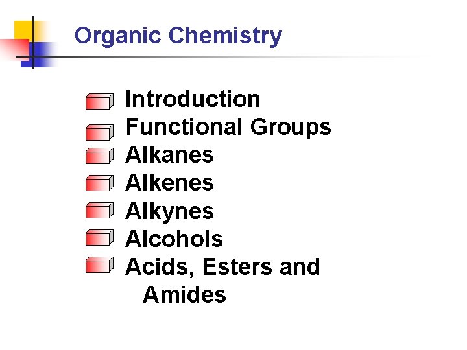Viewport: 467px width, 350px height.
Task: Go to the Alkanes topic
Action: point(169,154)
